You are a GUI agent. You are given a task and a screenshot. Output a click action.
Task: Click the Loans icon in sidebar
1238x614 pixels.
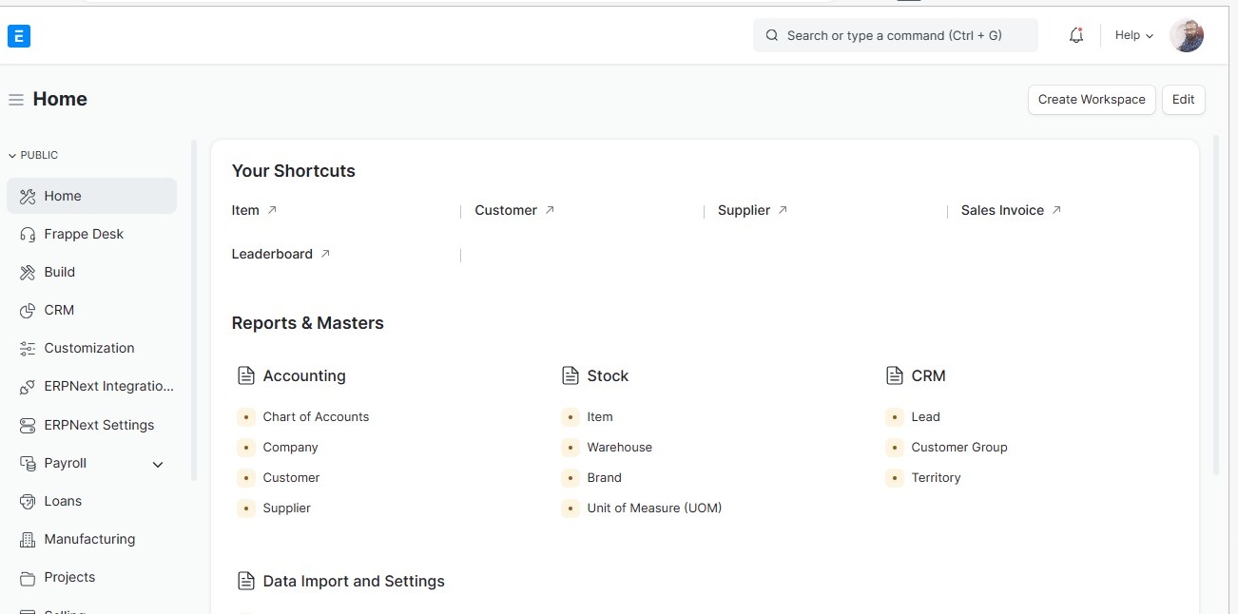tap(27, 502)
